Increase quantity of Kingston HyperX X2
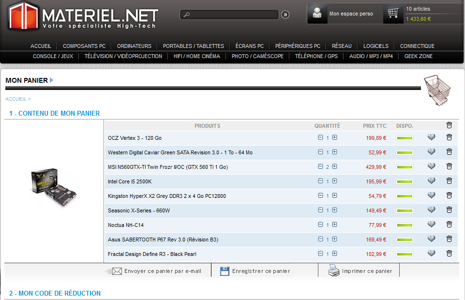The image size is (465, 300). pos(334,195)
